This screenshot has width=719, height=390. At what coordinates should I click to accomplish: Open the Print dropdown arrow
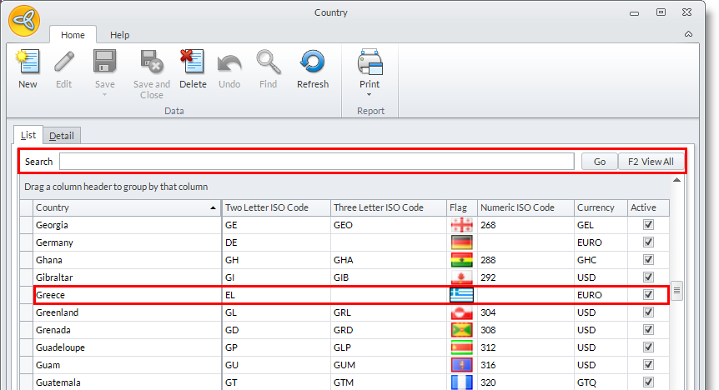pyautogui.click(x=370, y=94)
